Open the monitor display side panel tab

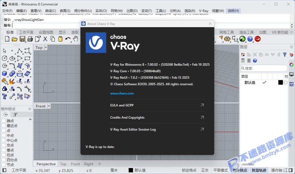click(x=291, y=74)
